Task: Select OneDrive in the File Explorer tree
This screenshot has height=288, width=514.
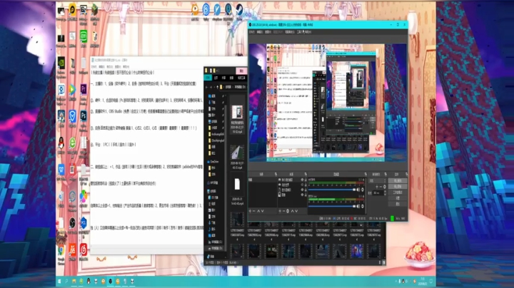Action: tap(213, 162)
